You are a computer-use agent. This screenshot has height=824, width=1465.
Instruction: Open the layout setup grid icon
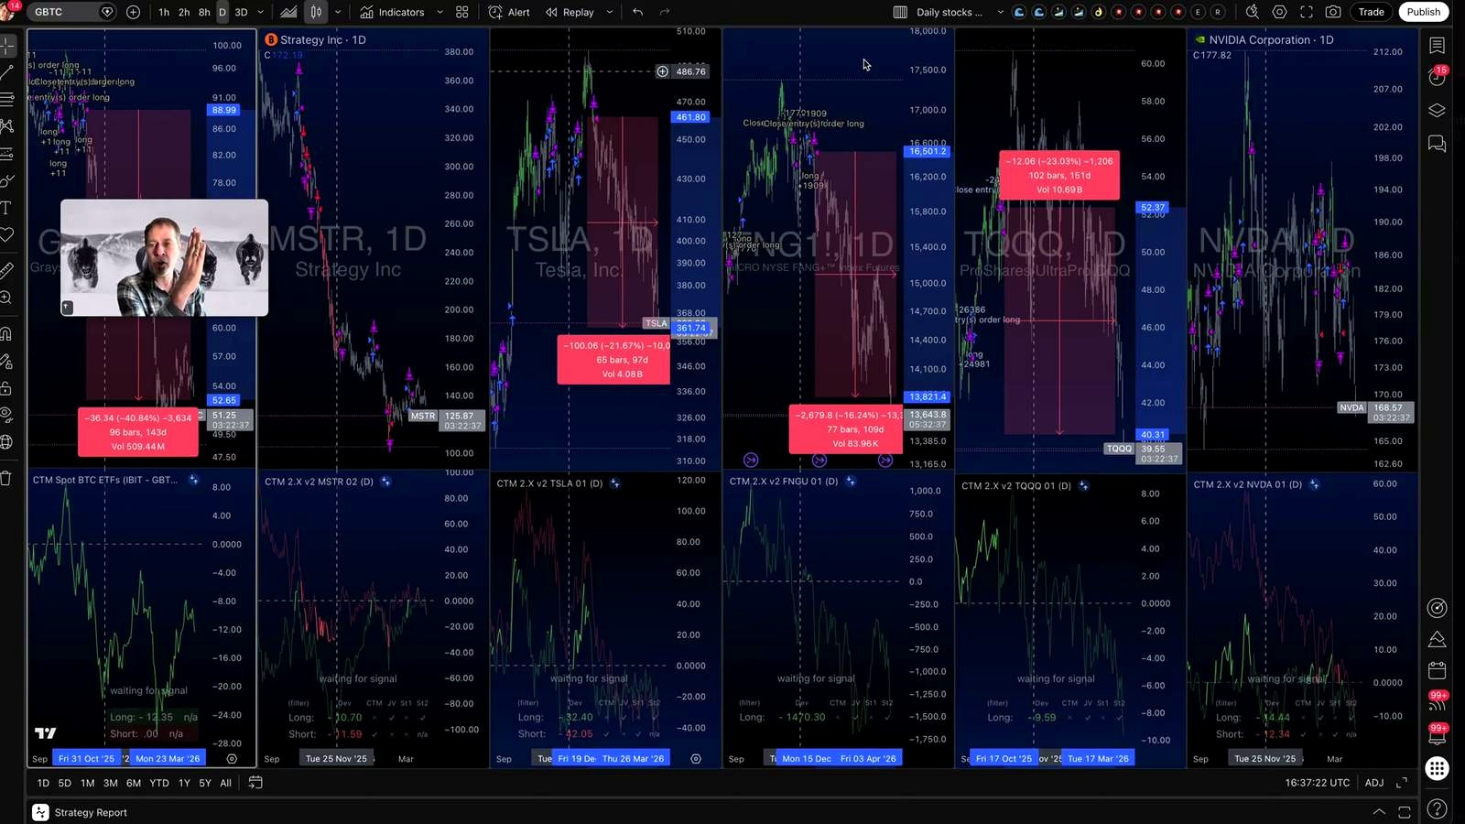(900, 12)
